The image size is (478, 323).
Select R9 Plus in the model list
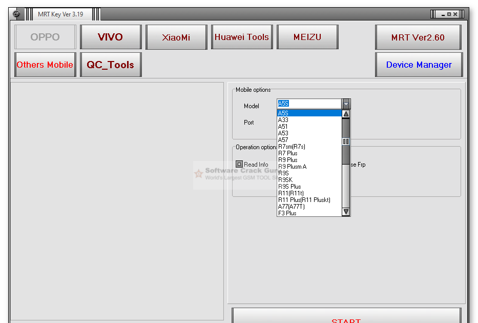click(x=309, y=160)
